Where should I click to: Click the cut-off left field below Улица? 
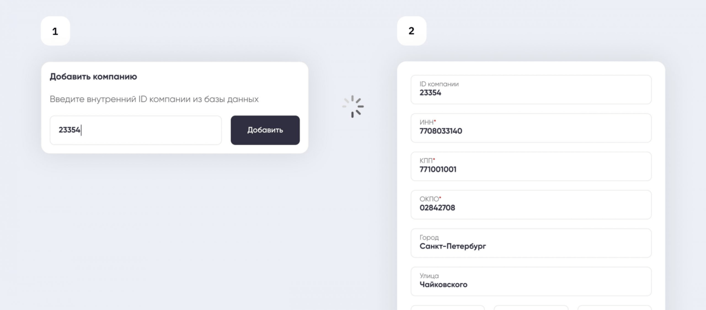coord(447,307)
